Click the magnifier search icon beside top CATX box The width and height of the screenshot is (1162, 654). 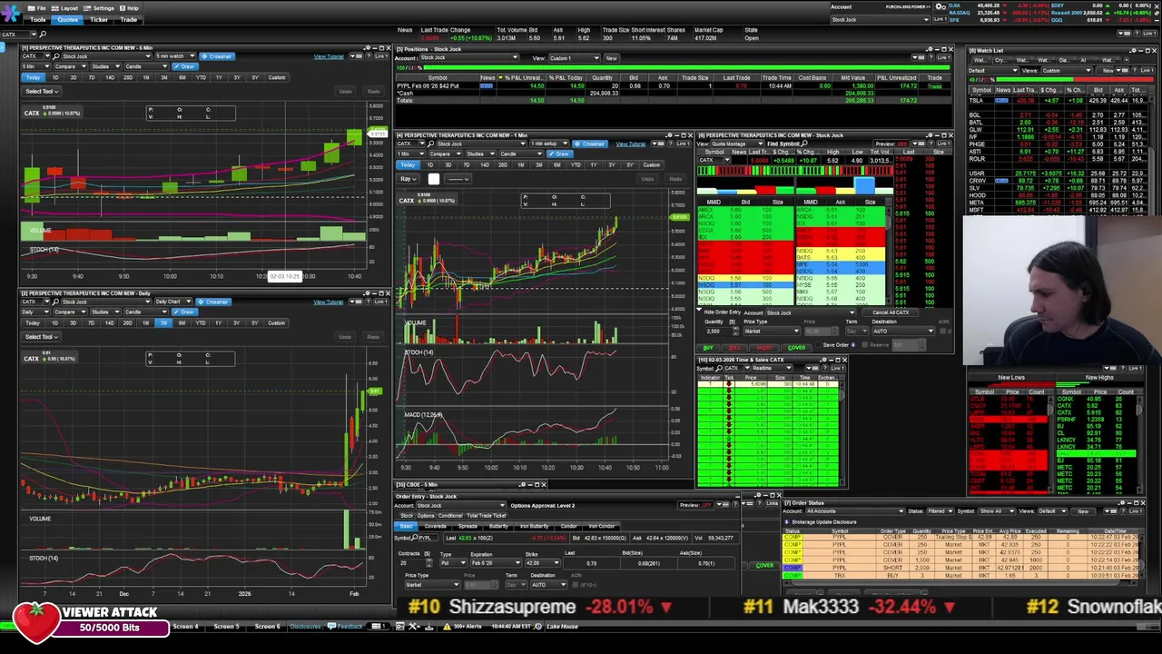pos(43,34)
